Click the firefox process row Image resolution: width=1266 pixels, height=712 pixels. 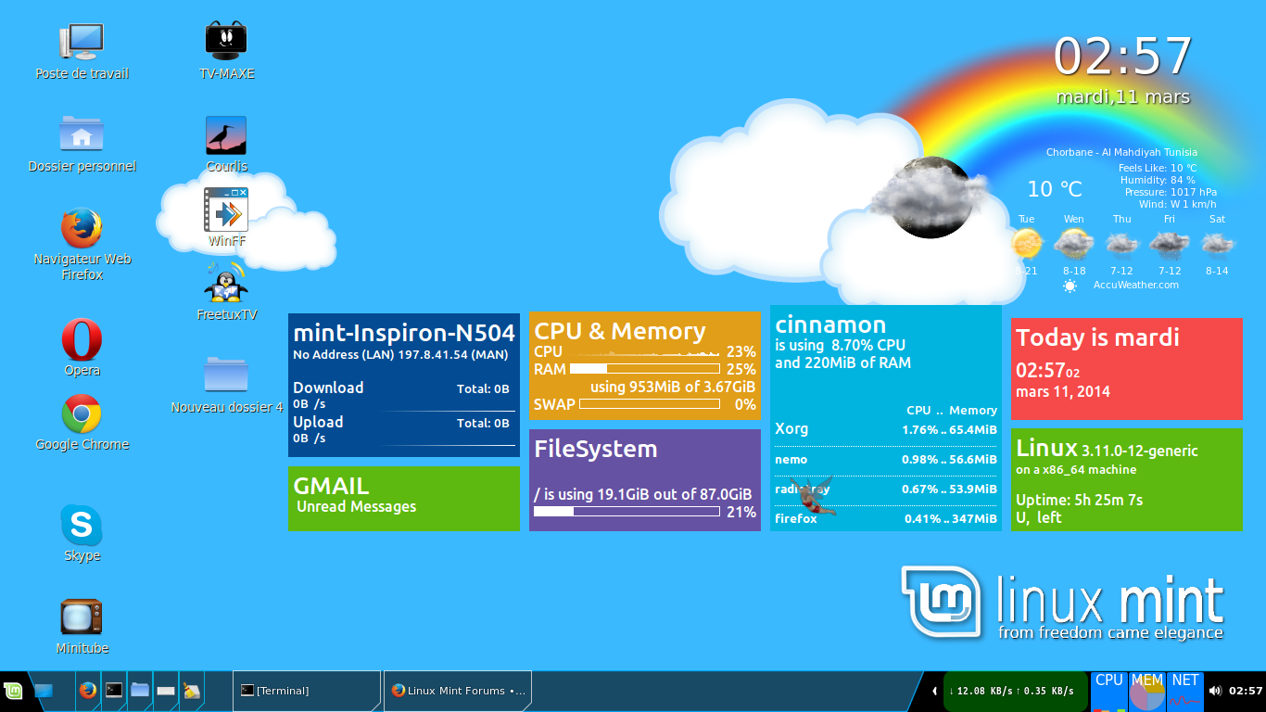[886, 518]
